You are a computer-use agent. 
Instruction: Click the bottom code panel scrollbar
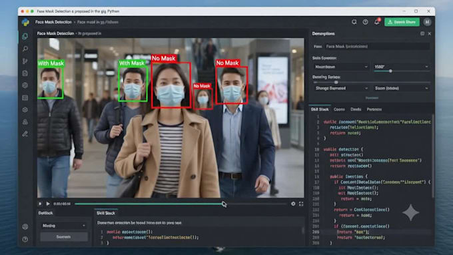click(x=302, y=230)
